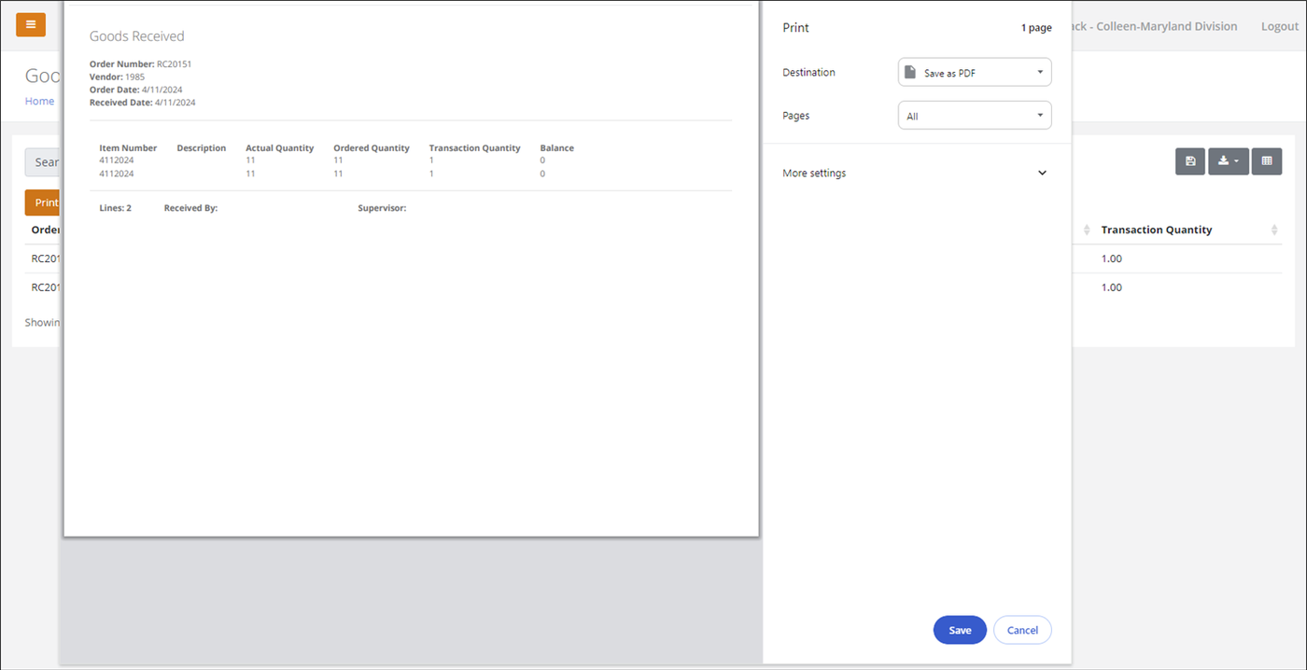This screenshot has height=670, width=1307.
Task: Click the Logout link
Action: tap(1280, 26)
